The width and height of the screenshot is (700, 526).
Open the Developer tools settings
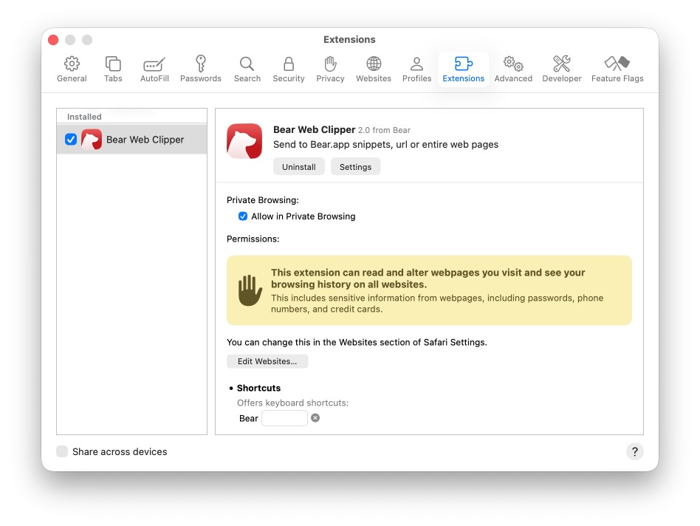(x=561, y=69)
